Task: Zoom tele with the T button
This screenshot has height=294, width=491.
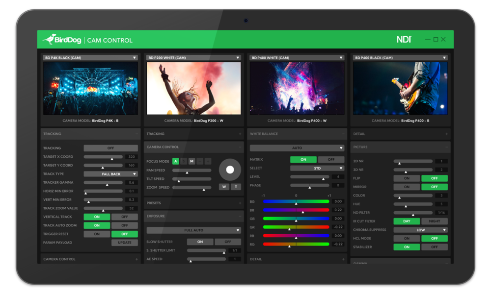Action: (x=236, y=187)
